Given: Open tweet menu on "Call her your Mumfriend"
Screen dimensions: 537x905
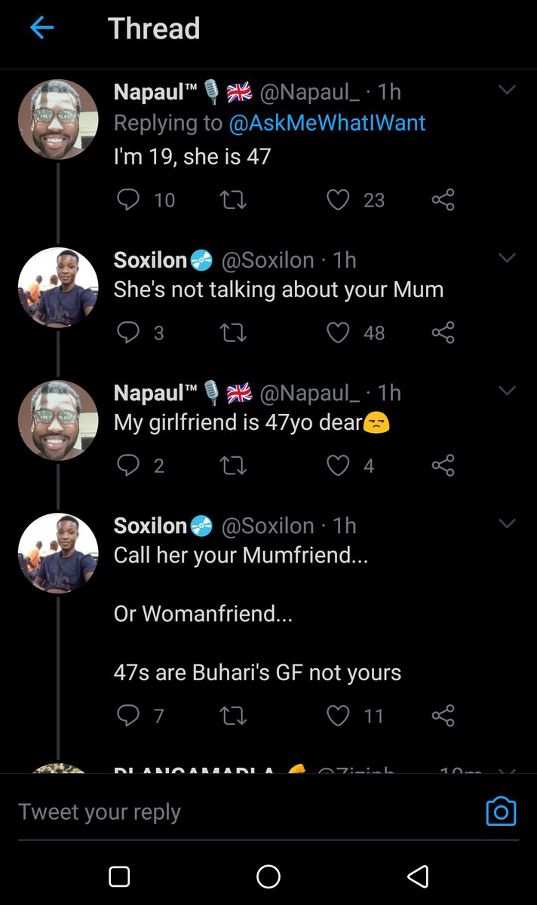Looking at the screenshot, I should [x=507, y=524].
